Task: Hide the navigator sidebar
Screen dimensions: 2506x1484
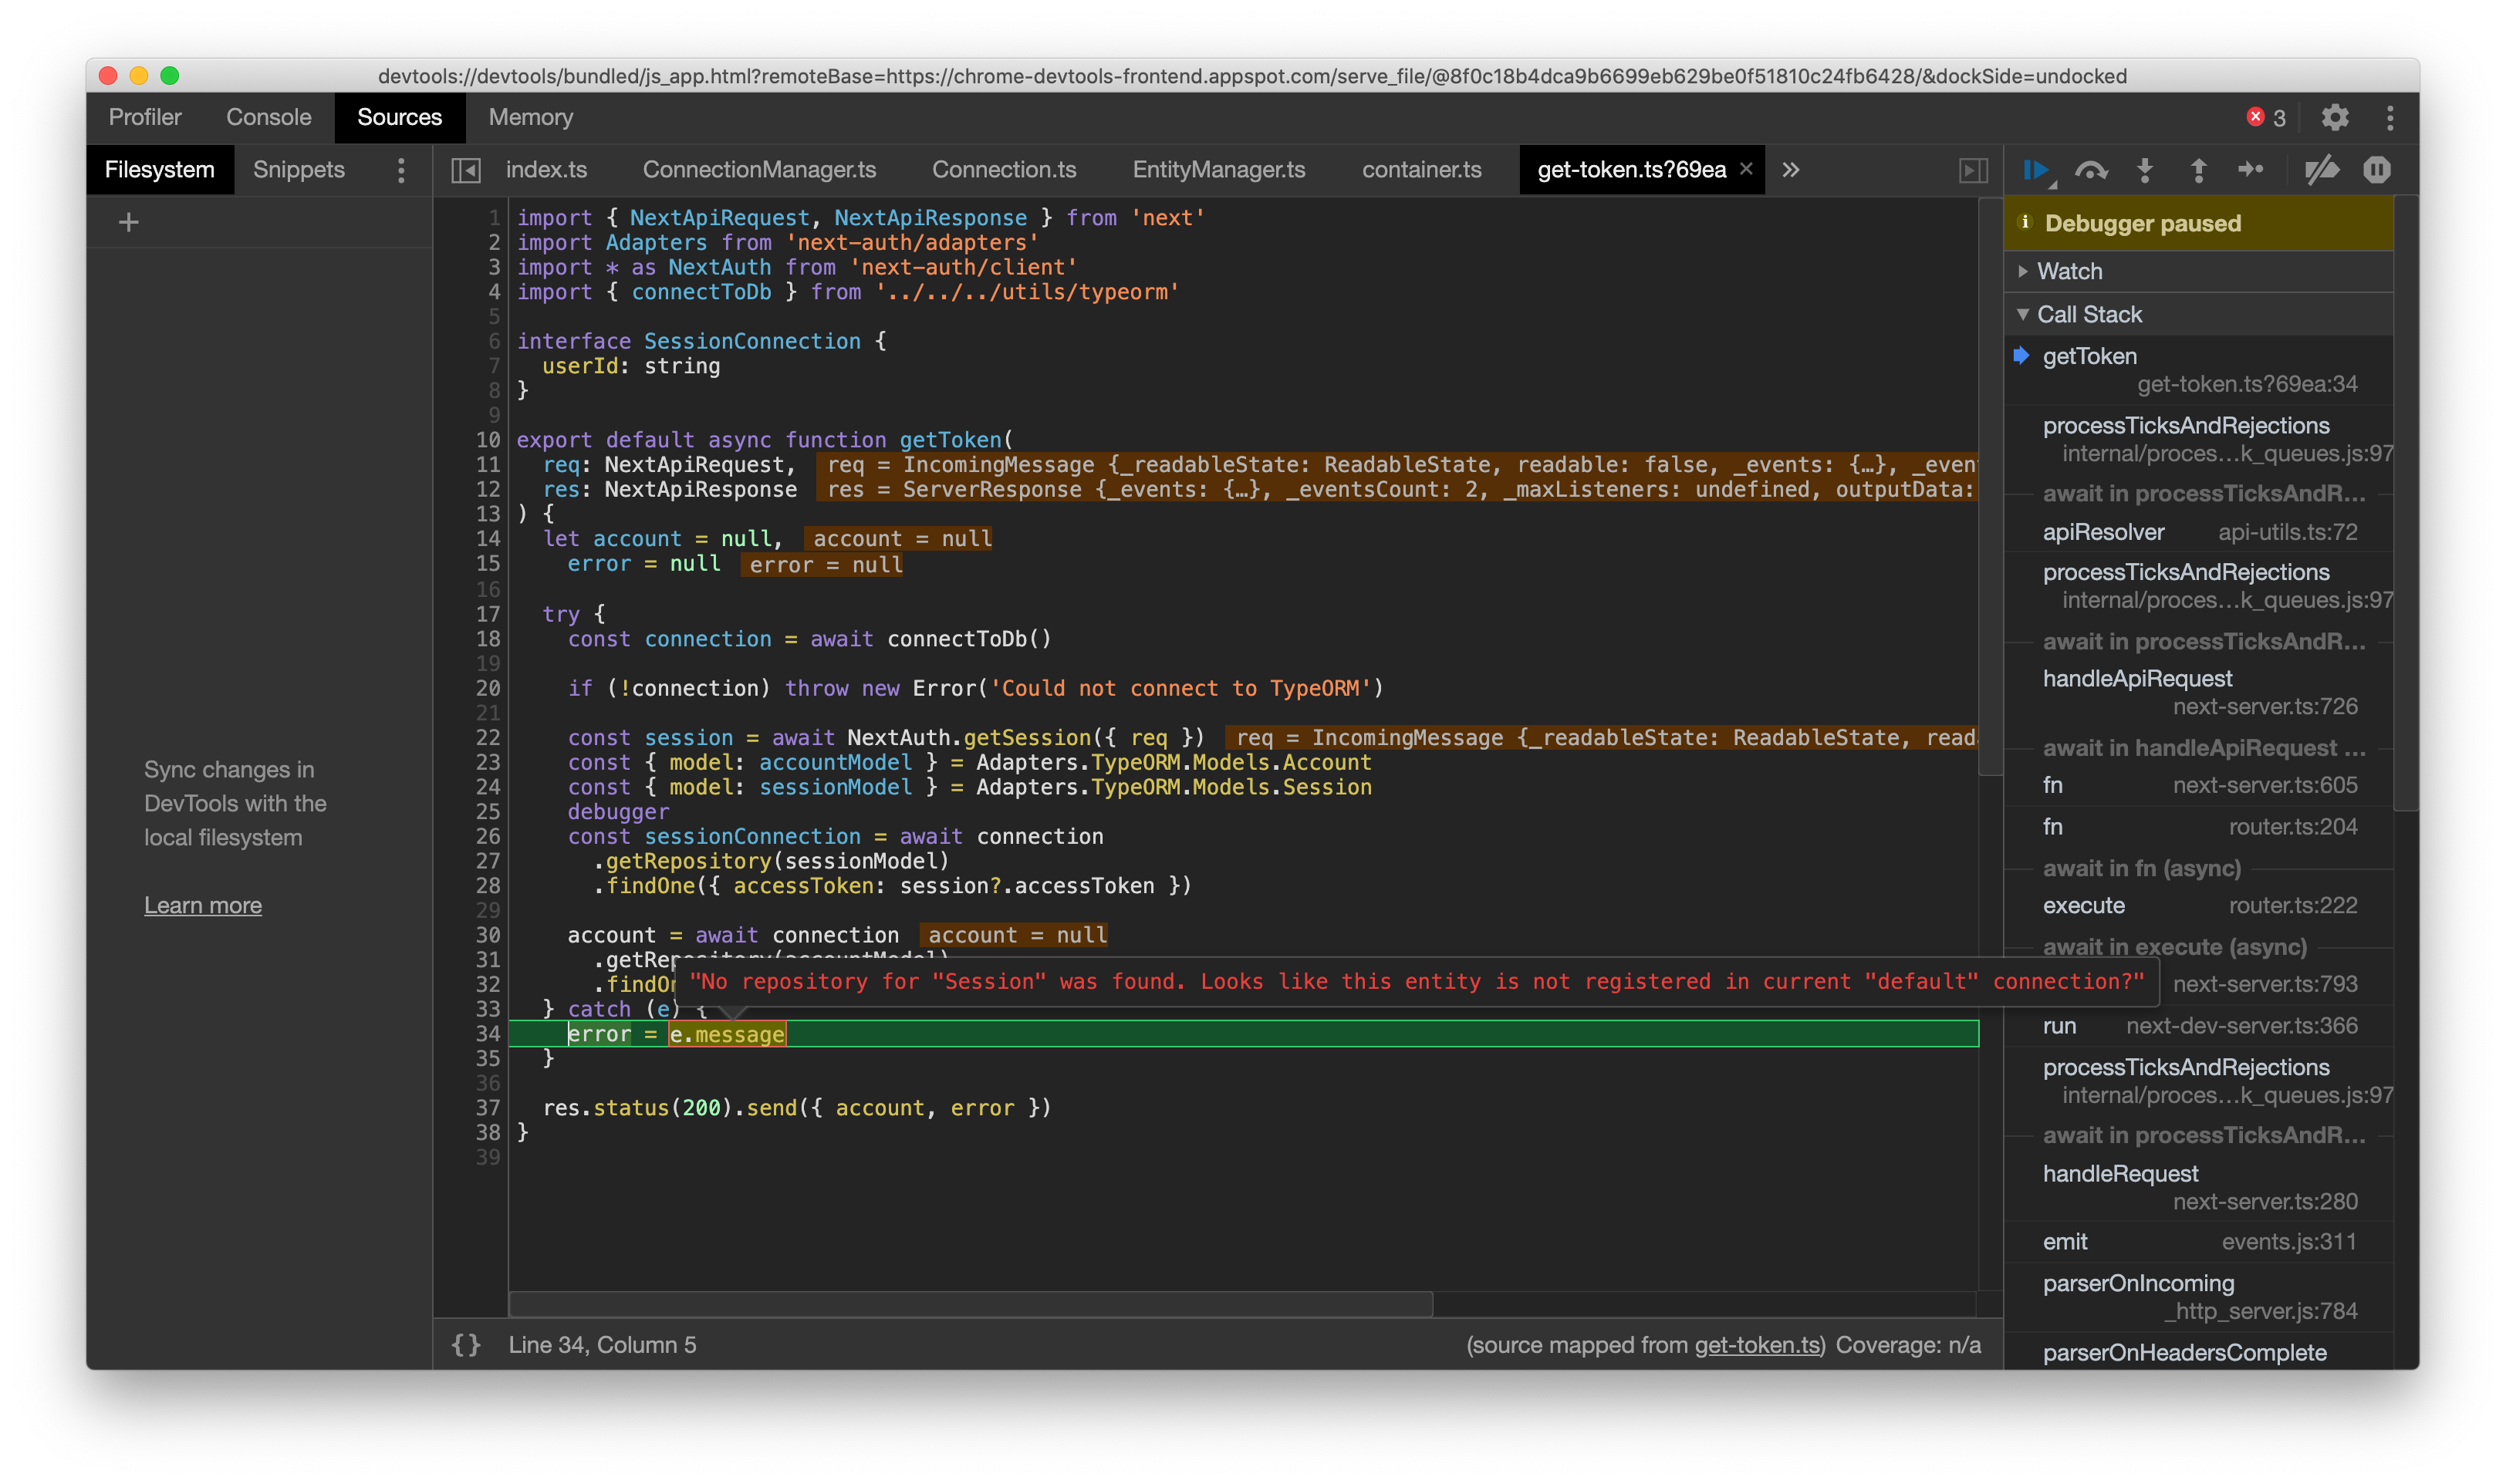Action: point(466,170)
